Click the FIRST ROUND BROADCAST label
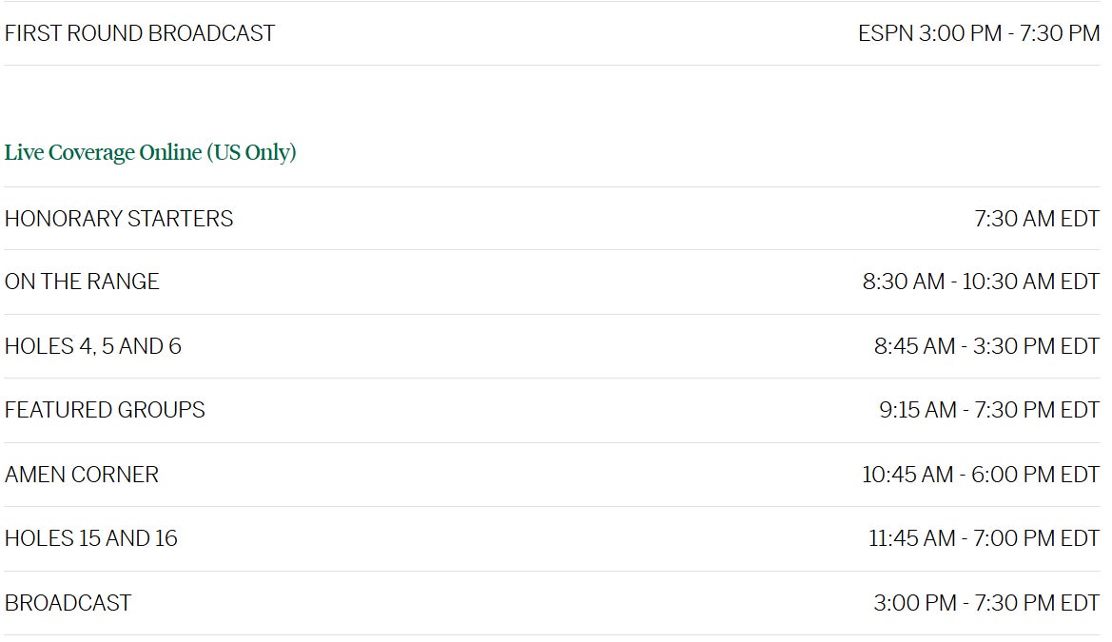 point(140,33)
